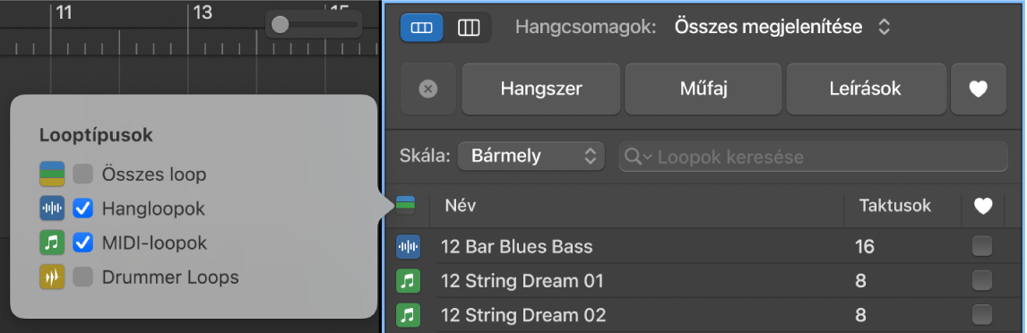Select the Műfaj filter button
The width and height of the screenshot is (1027, 333).
pyautogui.click(x=703, y=89)
